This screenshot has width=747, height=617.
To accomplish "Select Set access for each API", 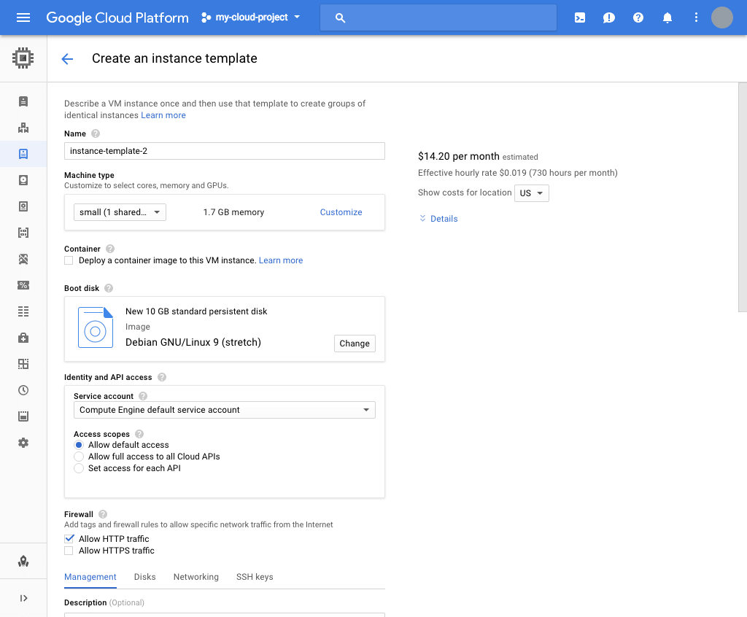I will point(79,468).
